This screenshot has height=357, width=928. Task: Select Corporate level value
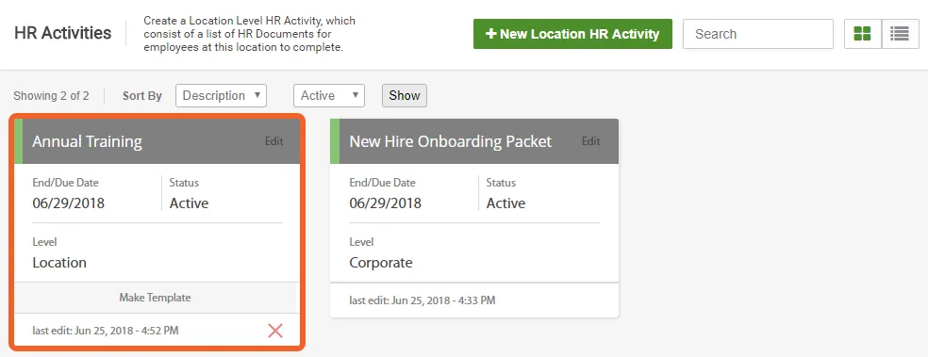[381, 263]
